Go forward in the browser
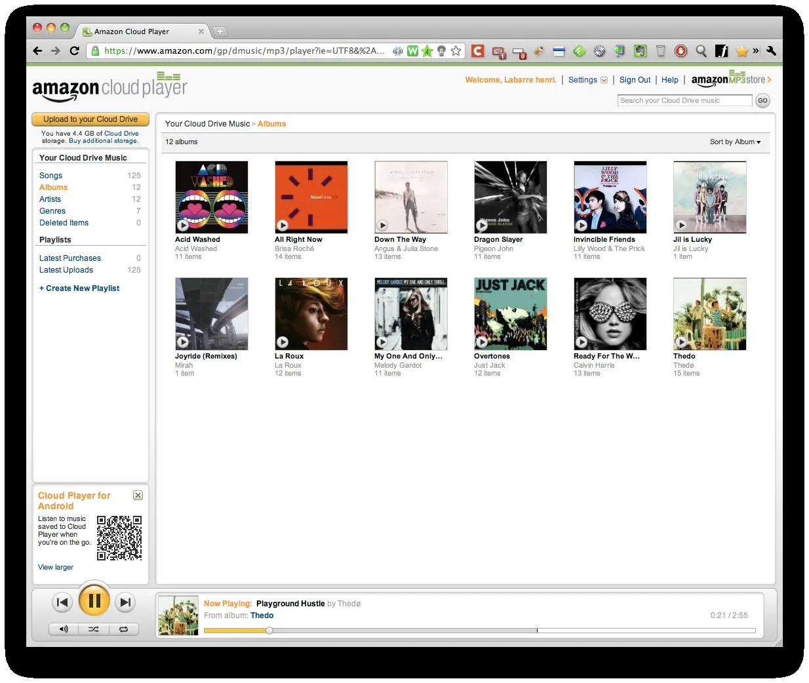Image resolution: width=809 pixels, height=683 pixels. [x=56, y=50]
